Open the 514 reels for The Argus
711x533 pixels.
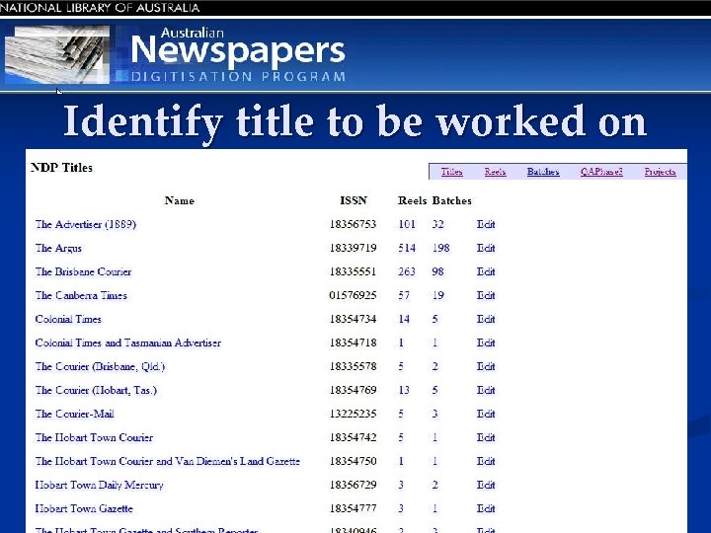point(407,248)
